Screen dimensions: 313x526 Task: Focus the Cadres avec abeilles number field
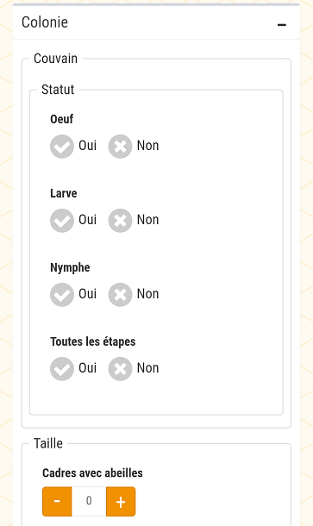(89, 502)
